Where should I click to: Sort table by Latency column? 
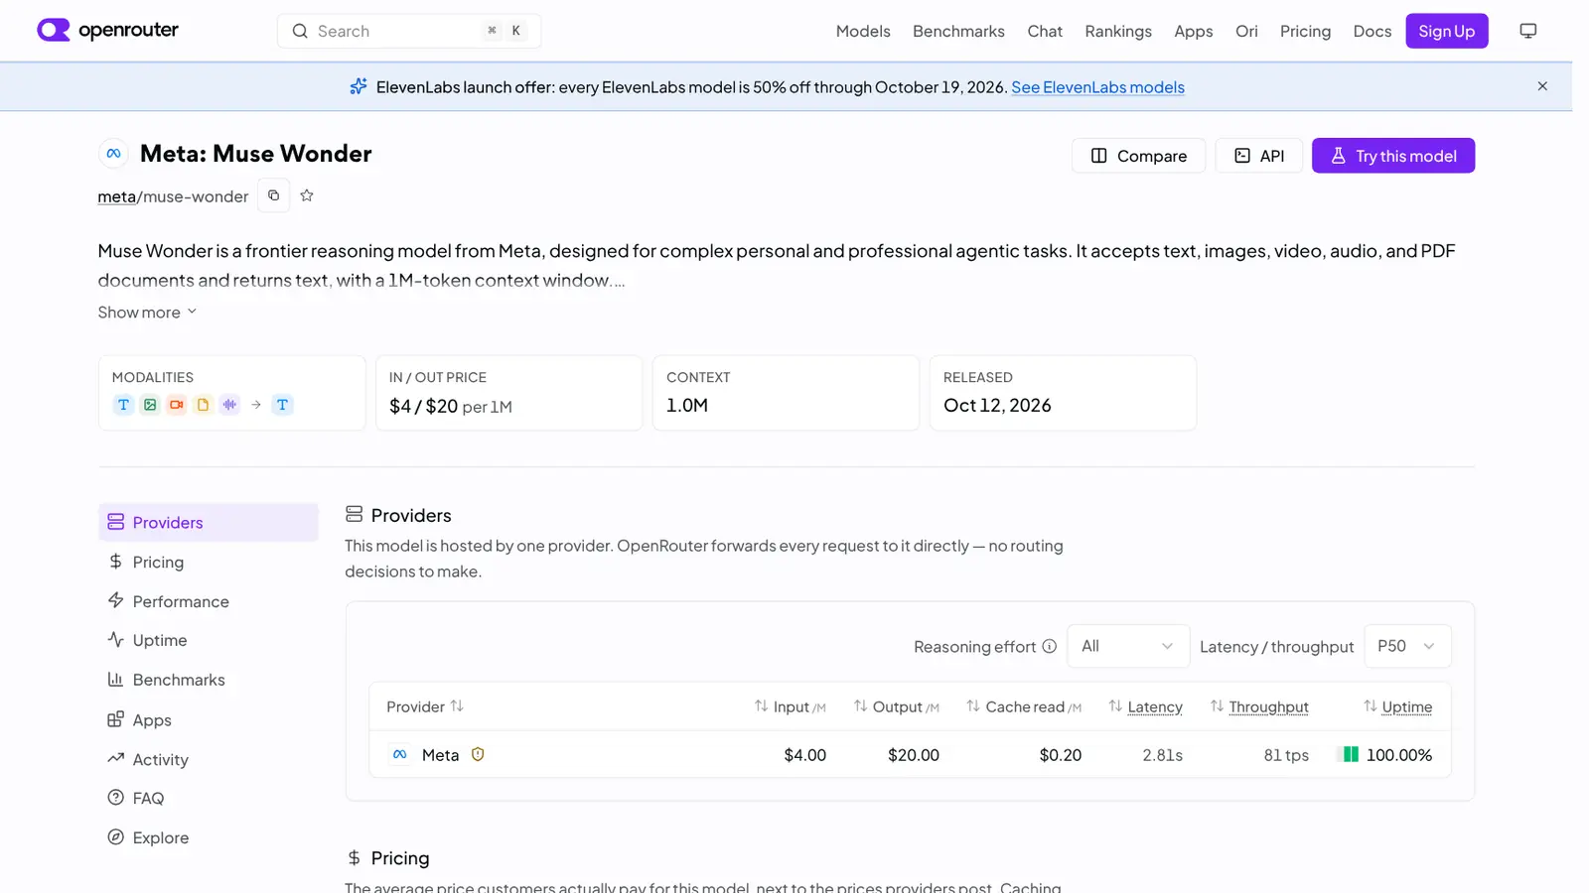tap(1145, 706)
